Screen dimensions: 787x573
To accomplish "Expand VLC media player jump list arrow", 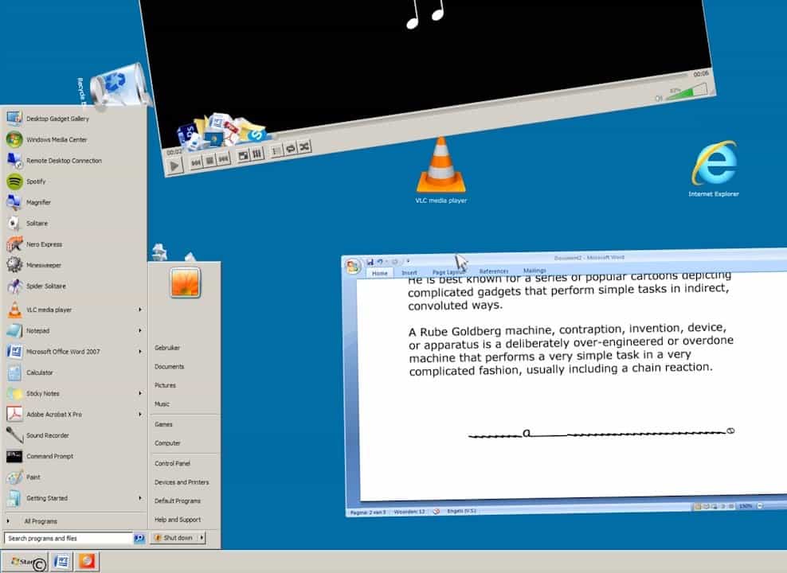I will (140, 310).
